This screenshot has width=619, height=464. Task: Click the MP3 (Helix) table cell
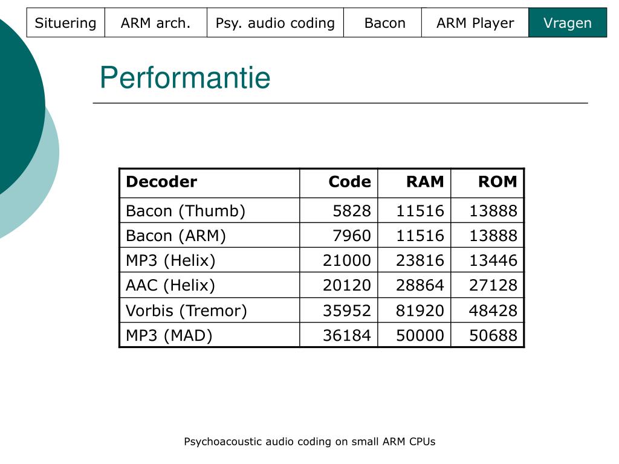(x=210, y=260)
